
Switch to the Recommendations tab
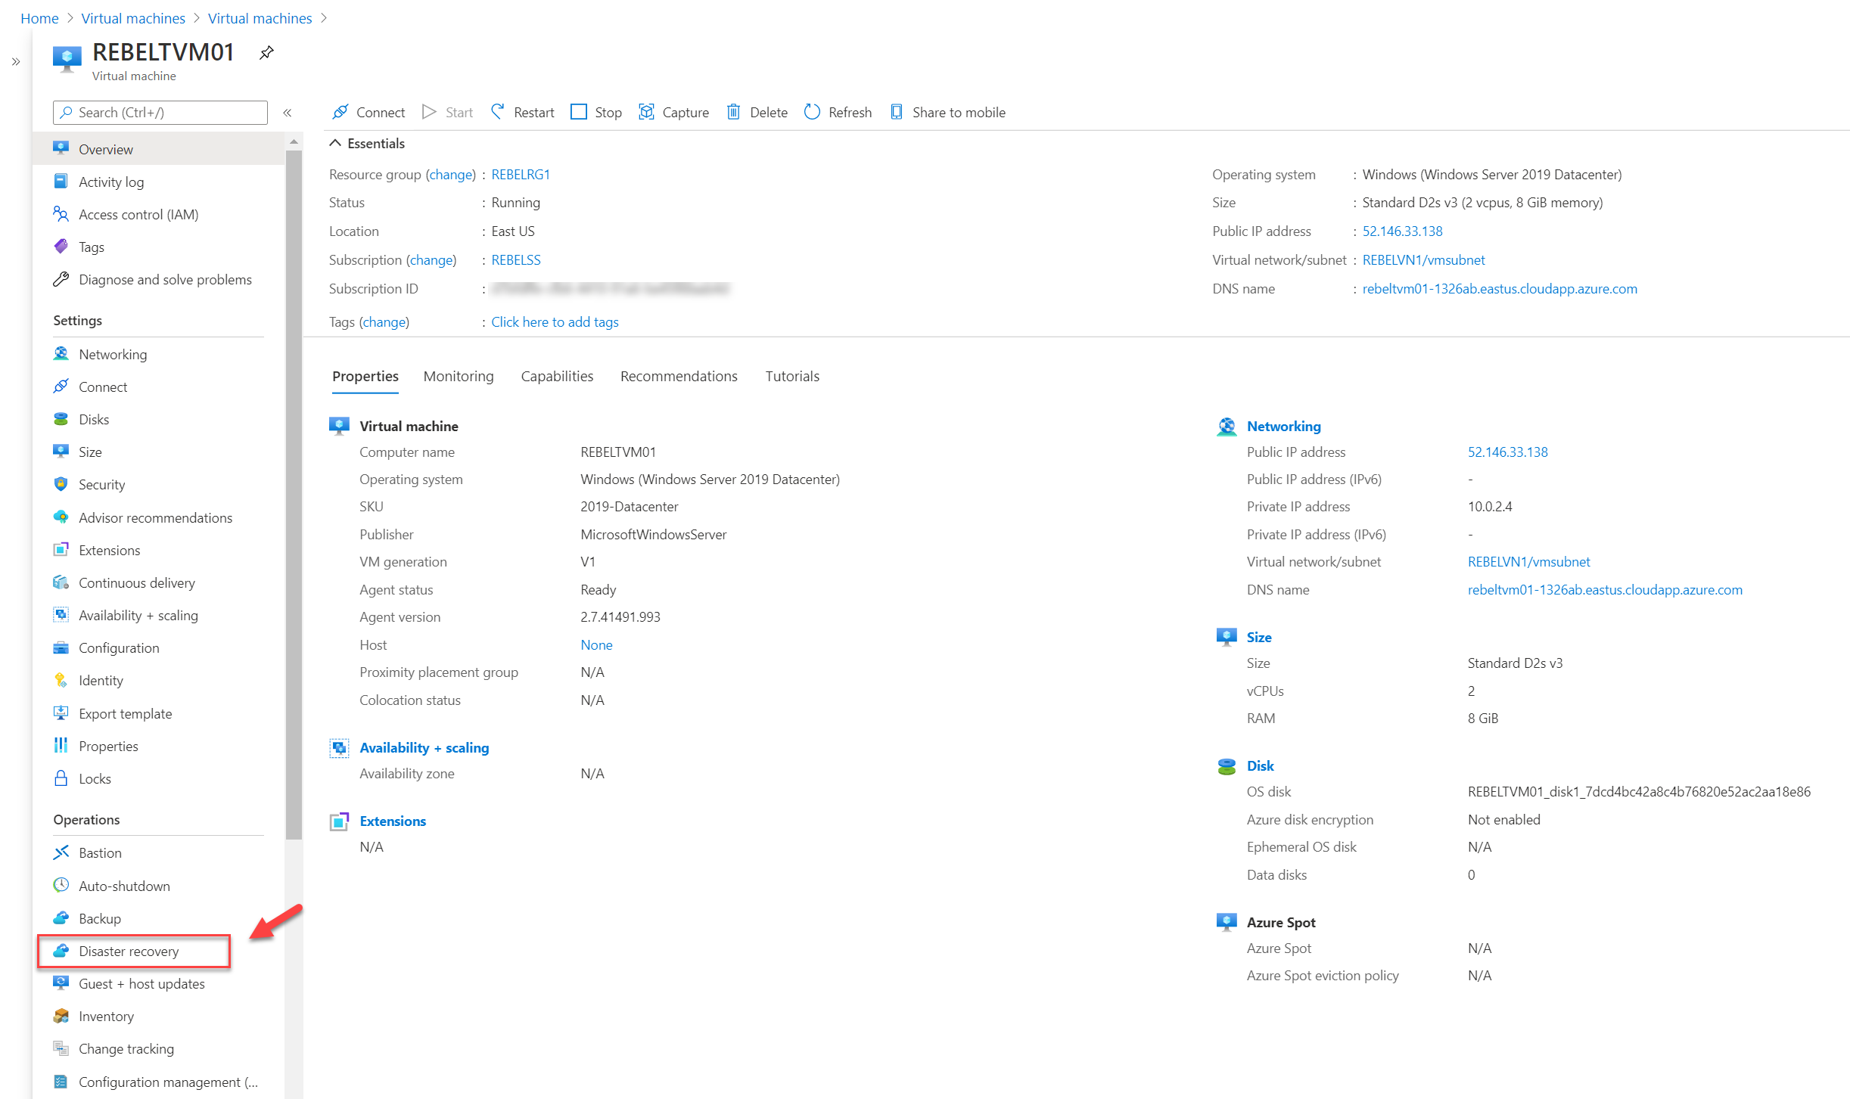tap(679, 376)
